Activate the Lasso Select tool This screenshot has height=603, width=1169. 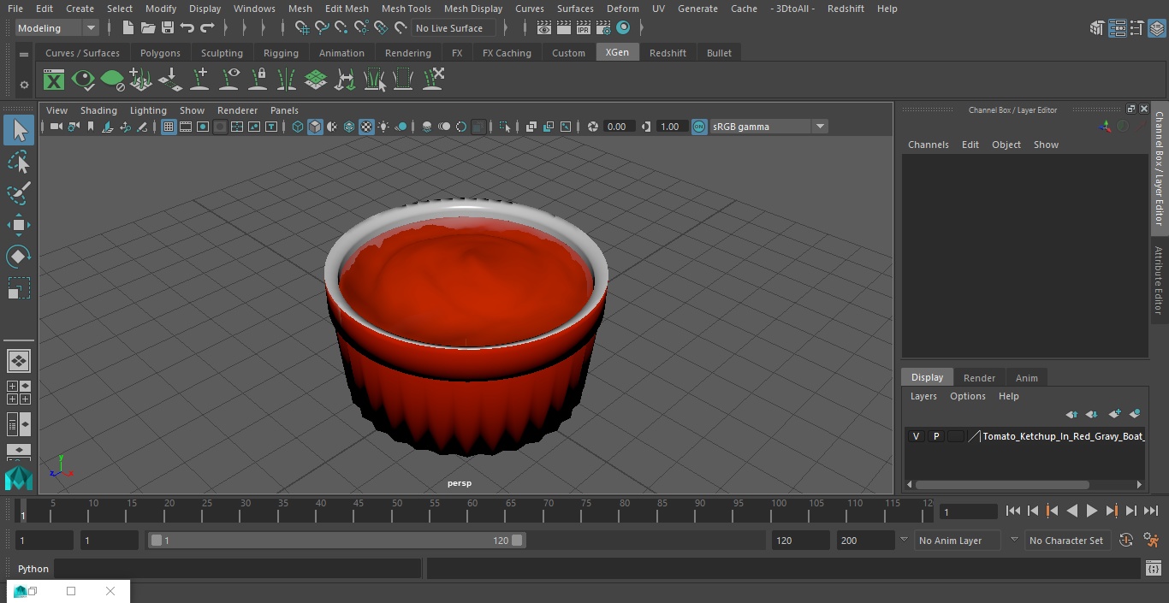19,163
